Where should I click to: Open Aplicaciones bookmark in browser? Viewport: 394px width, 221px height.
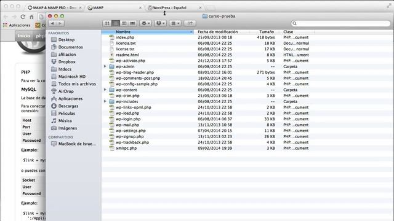tap(17, 25)
